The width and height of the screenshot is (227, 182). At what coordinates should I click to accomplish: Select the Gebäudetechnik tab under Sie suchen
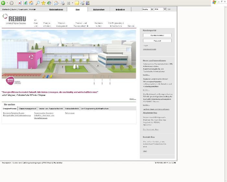pos(72,109)
